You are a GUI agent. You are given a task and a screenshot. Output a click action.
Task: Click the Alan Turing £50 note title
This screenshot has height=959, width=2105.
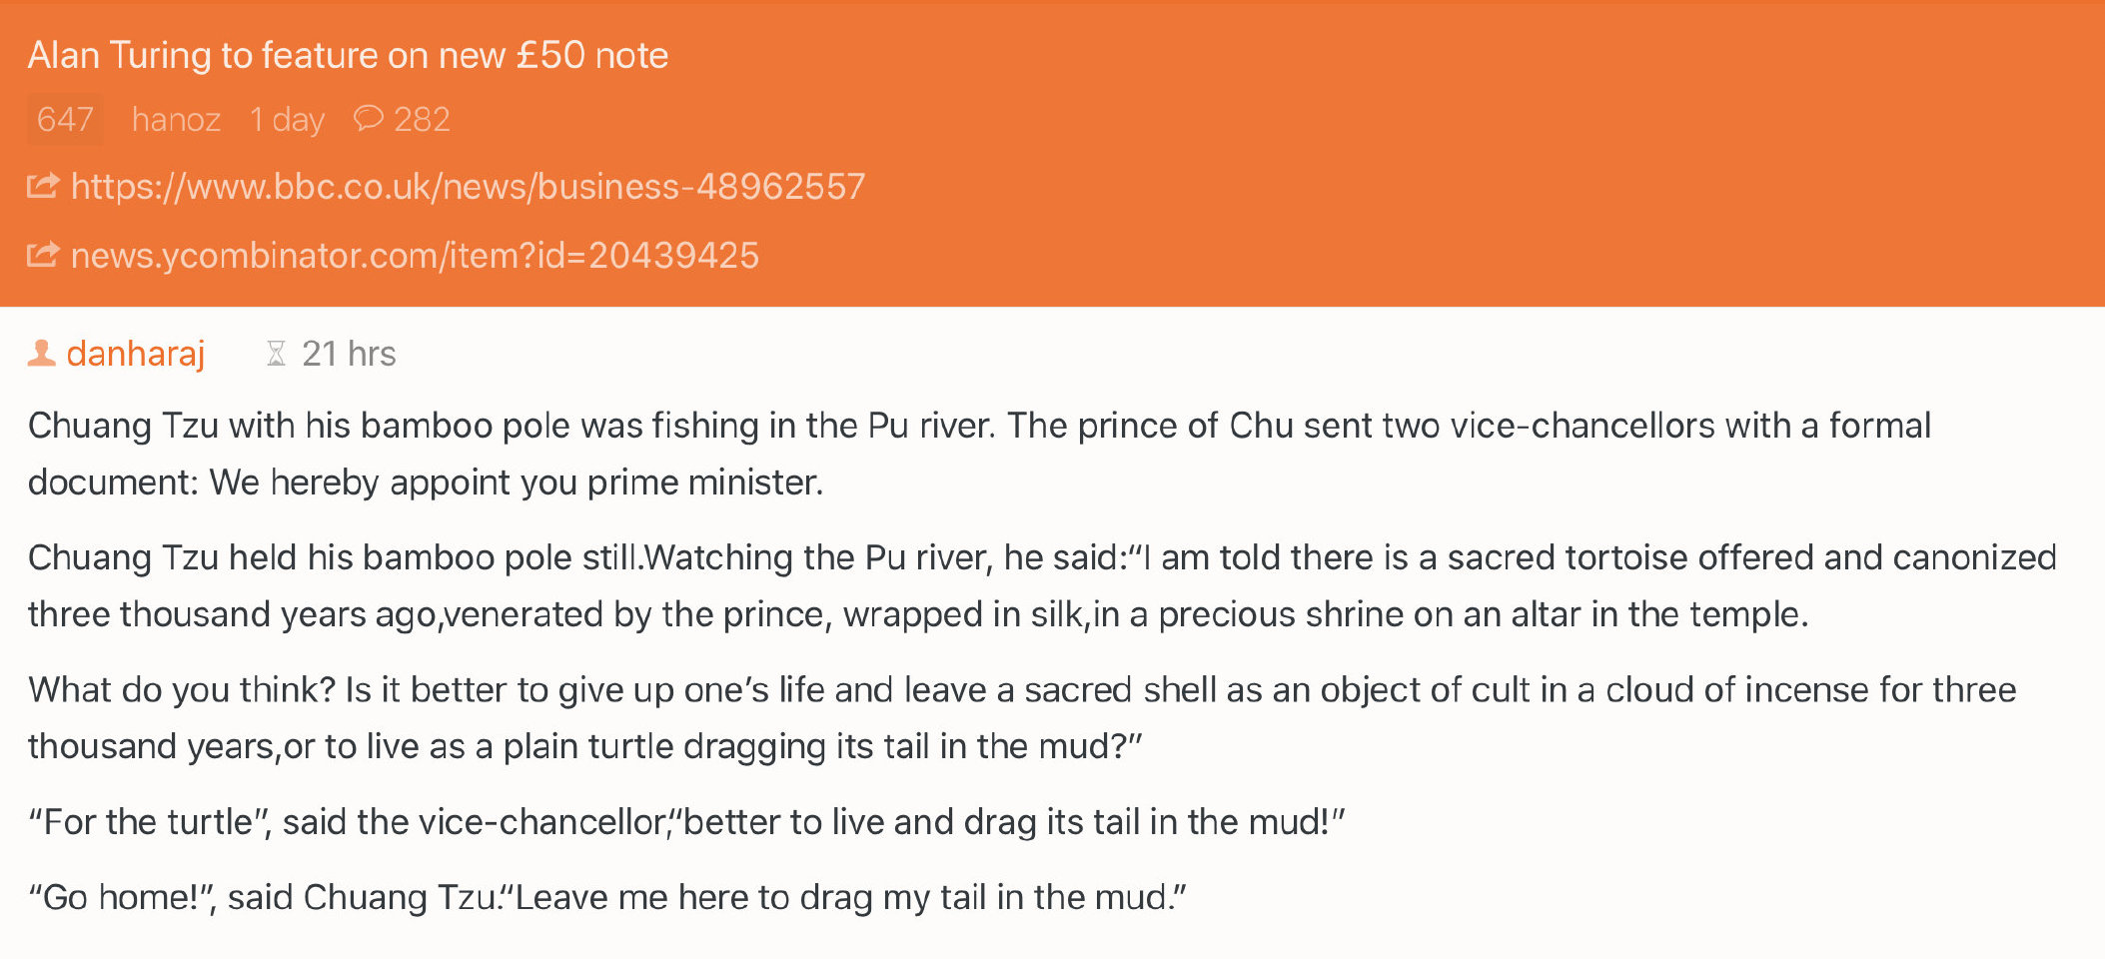(x=348, y=55)
